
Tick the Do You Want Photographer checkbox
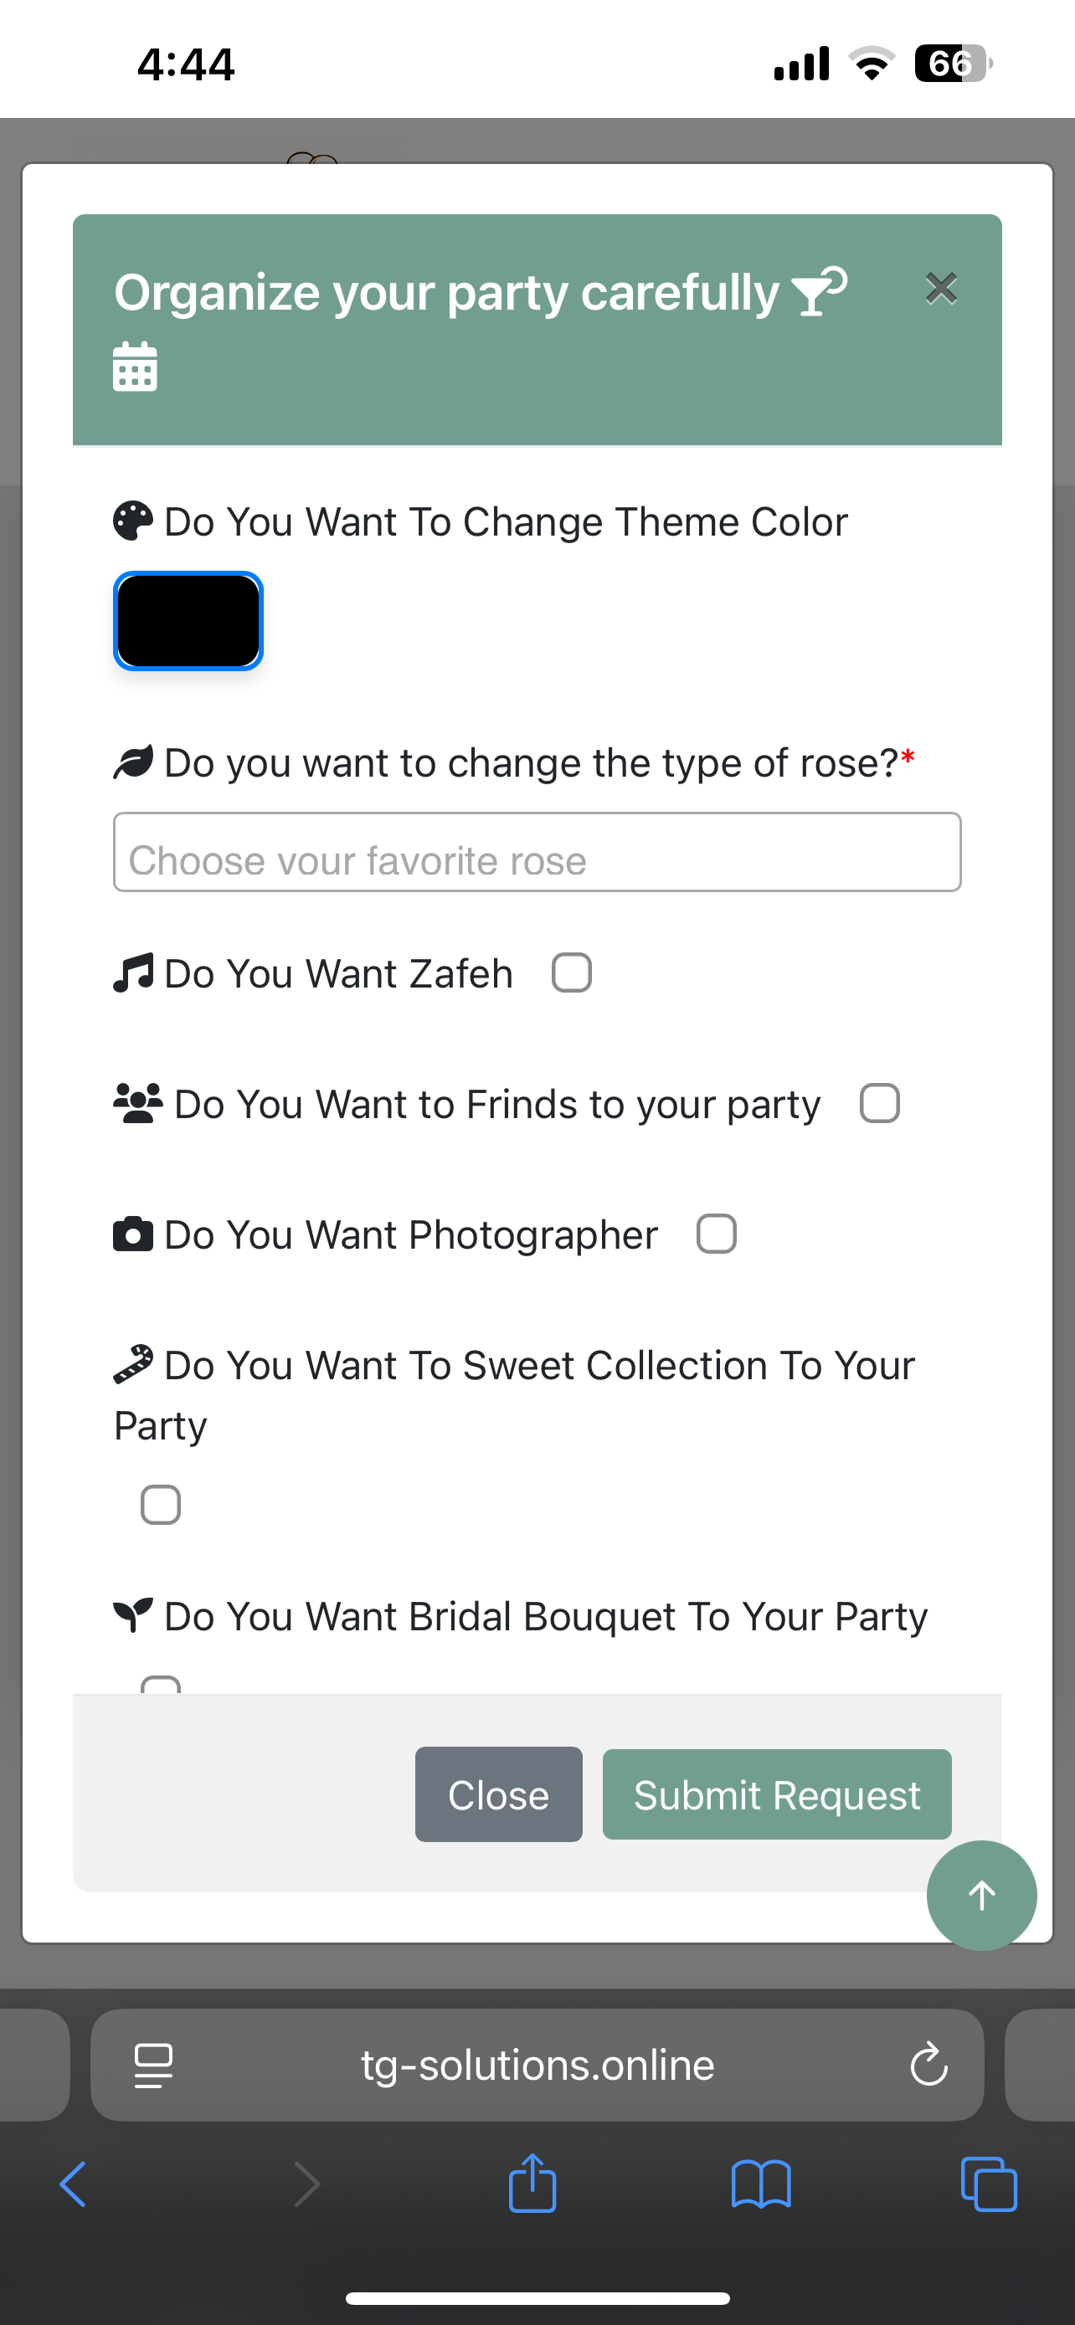tap(716, 1234)
